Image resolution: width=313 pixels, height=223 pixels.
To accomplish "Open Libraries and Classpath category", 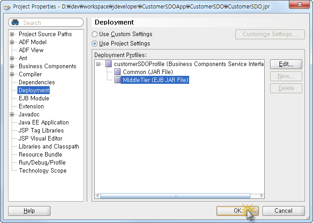I will point(49,146).
